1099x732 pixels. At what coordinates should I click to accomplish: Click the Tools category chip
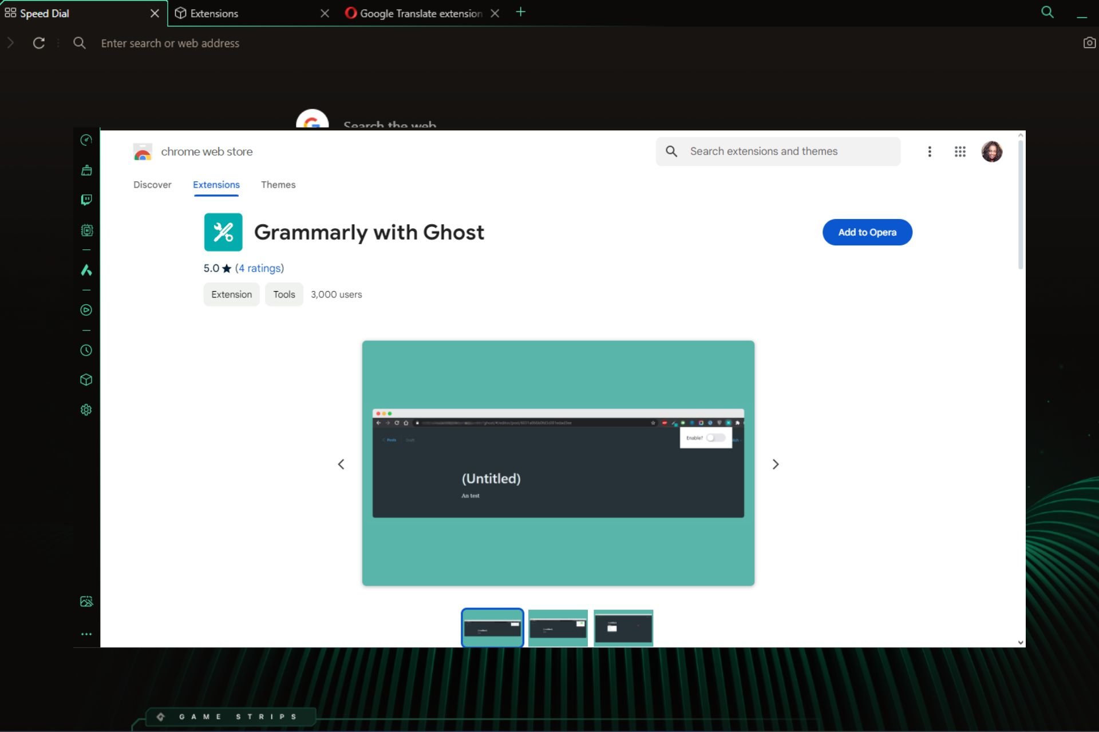point(284,295)
